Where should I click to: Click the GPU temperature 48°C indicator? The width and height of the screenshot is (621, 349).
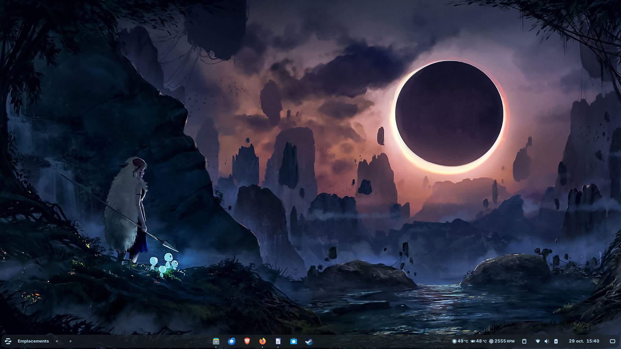[x=479, y=341]
